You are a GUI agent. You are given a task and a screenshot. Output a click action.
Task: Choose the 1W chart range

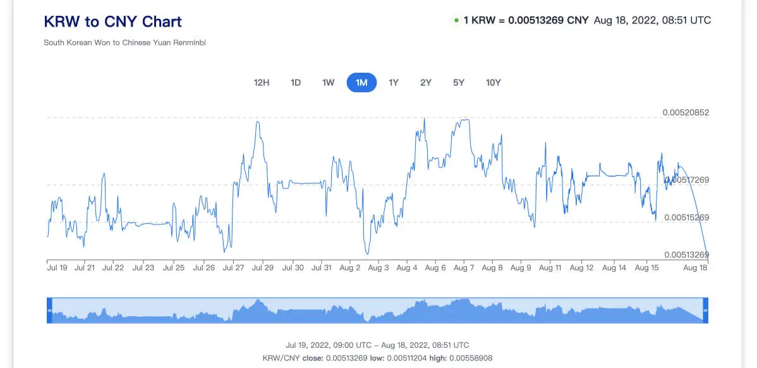[328, 83]
